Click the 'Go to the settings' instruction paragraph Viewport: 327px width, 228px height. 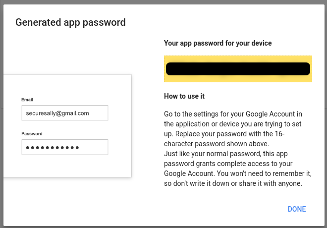233,123
